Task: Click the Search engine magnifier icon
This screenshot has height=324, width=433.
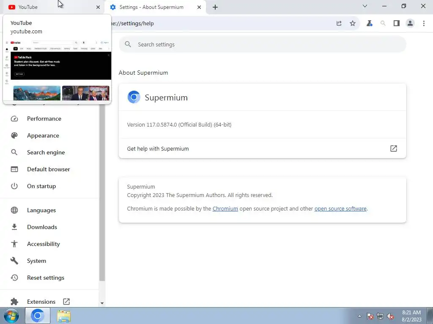Action: point(14,152)
